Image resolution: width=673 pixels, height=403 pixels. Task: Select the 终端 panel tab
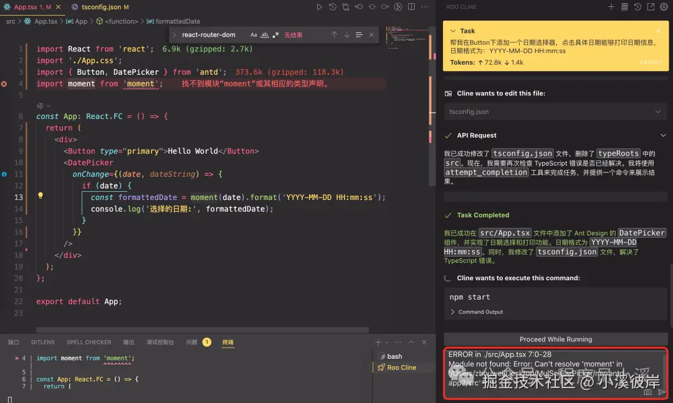(x=228, y=342)
